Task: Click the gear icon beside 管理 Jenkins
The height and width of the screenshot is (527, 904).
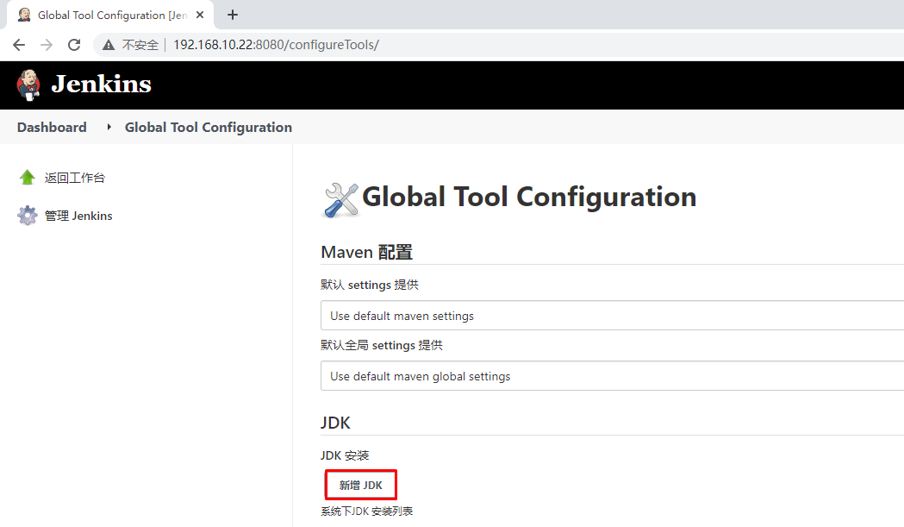Action: (x=28, y=216)
